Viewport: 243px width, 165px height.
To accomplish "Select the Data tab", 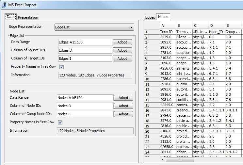I will tap(11, 17).
